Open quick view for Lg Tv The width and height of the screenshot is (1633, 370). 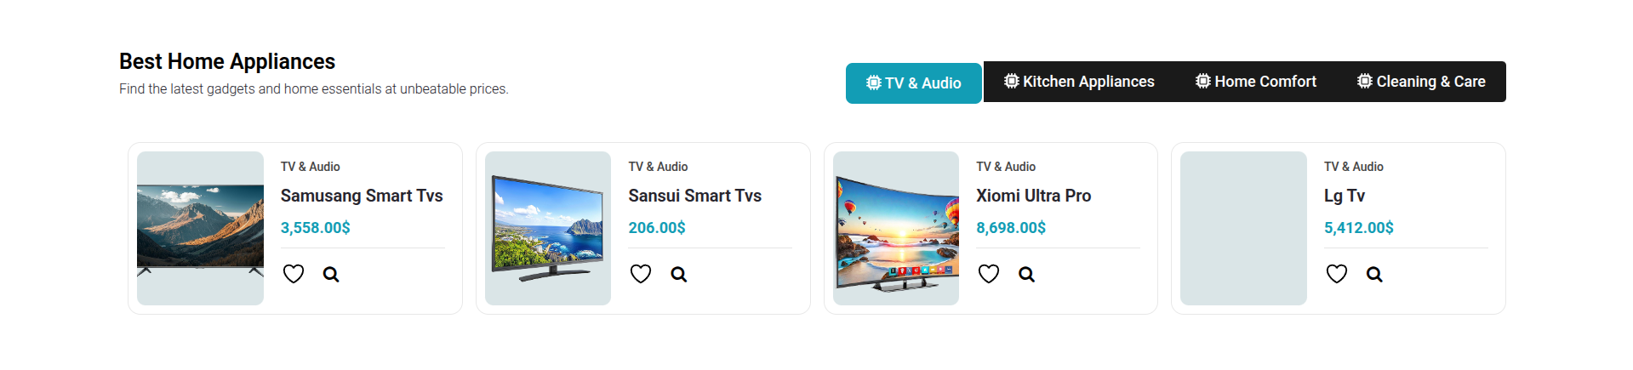click(x=1374, y=274)
